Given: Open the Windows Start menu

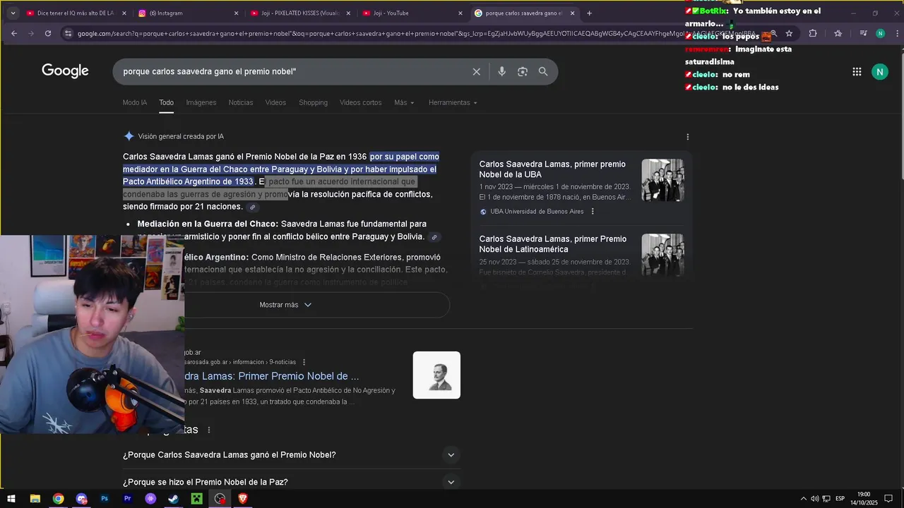Looking at the screenshot, I should pyautogui.click(x=11, y=499).
